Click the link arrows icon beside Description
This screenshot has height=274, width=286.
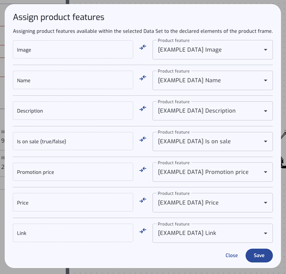[x=143, y=109]
